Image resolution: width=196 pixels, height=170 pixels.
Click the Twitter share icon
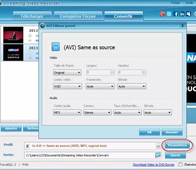click(x=169, y=14)
